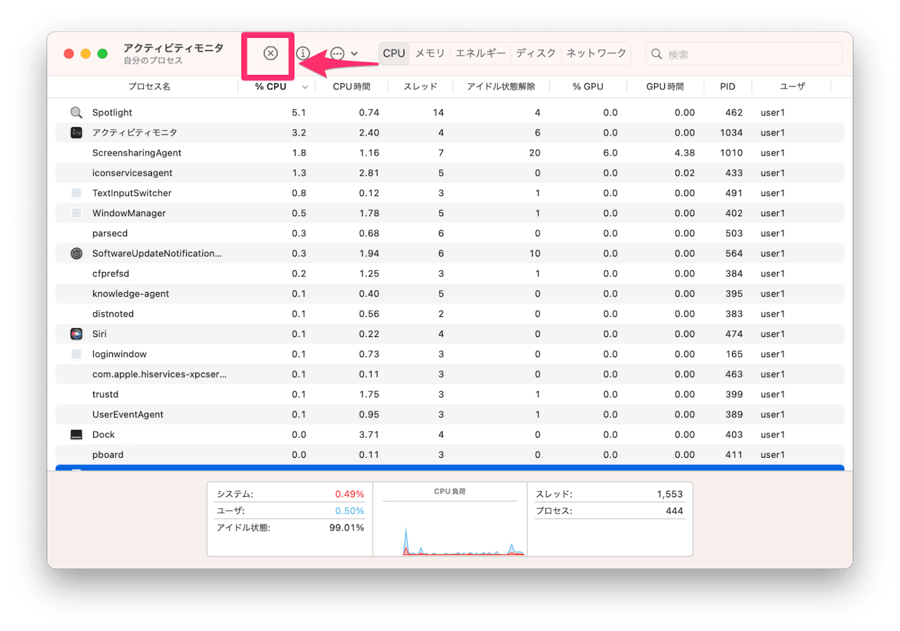Click the TextInputSwitcher row icon

(77, 193)
